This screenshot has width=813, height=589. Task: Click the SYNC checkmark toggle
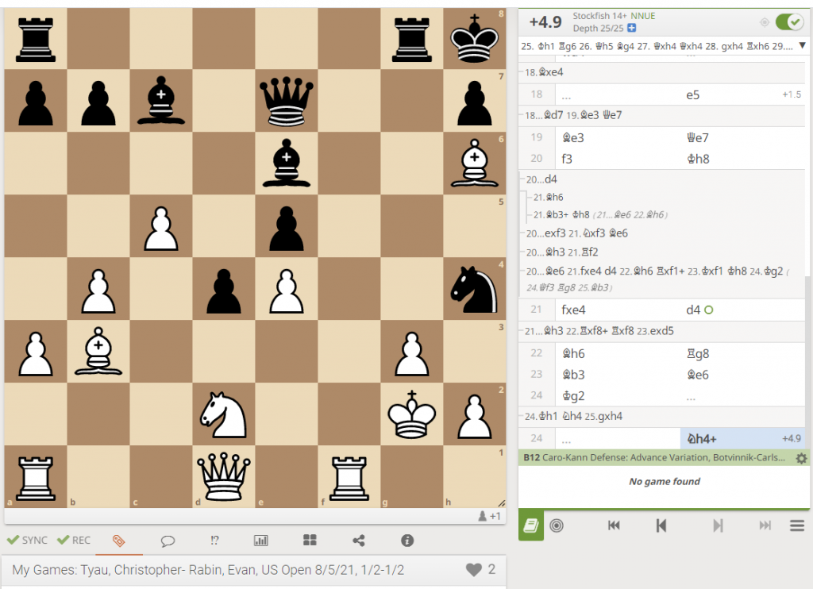(x=26, y=540)
